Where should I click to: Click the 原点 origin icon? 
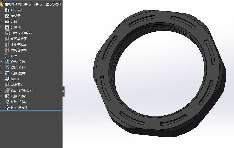(7, 56)
